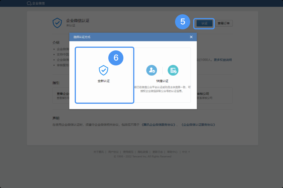Click 使用规范 footer link

click(x=128, y=152)
